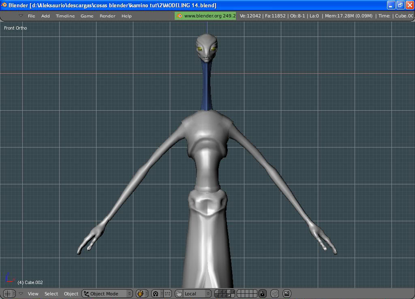Click the render this window icon
The image size is (415, 299).
pos(287,294)
